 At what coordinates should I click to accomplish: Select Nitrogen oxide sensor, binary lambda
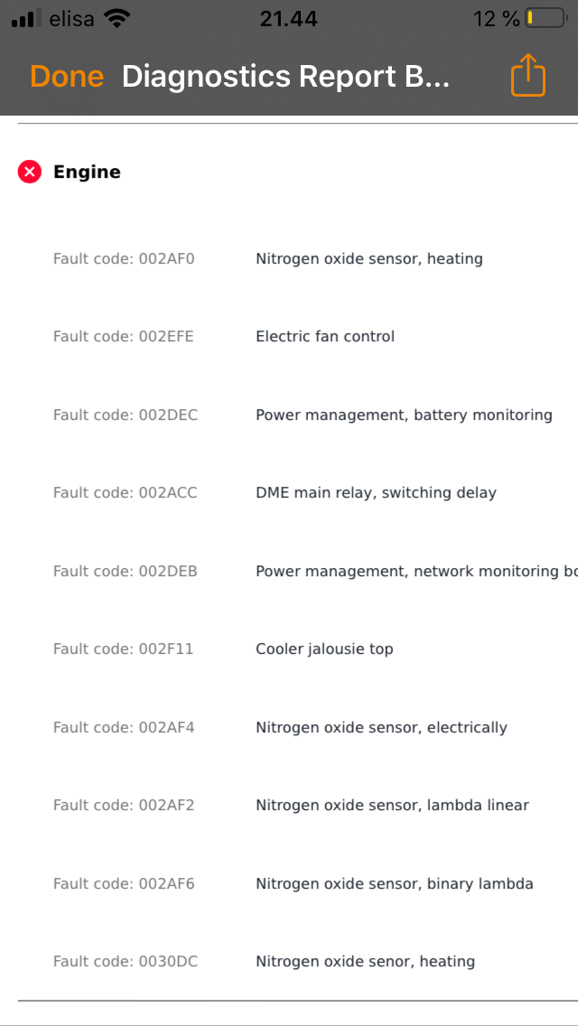394,884
